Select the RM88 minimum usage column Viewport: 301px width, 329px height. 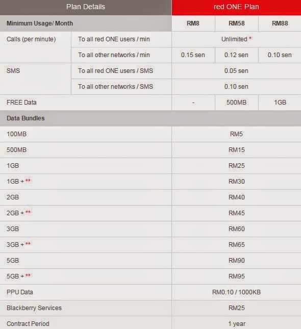tap(280, 23)
